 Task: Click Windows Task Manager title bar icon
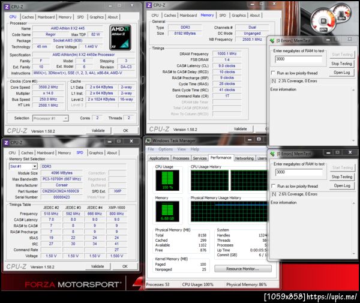pyautogui.click(x=149, y=140)
